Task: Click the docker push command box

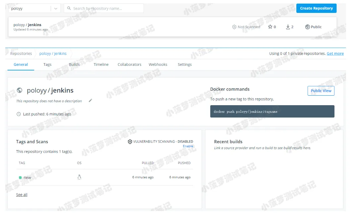Action: (x=272, y=111)
